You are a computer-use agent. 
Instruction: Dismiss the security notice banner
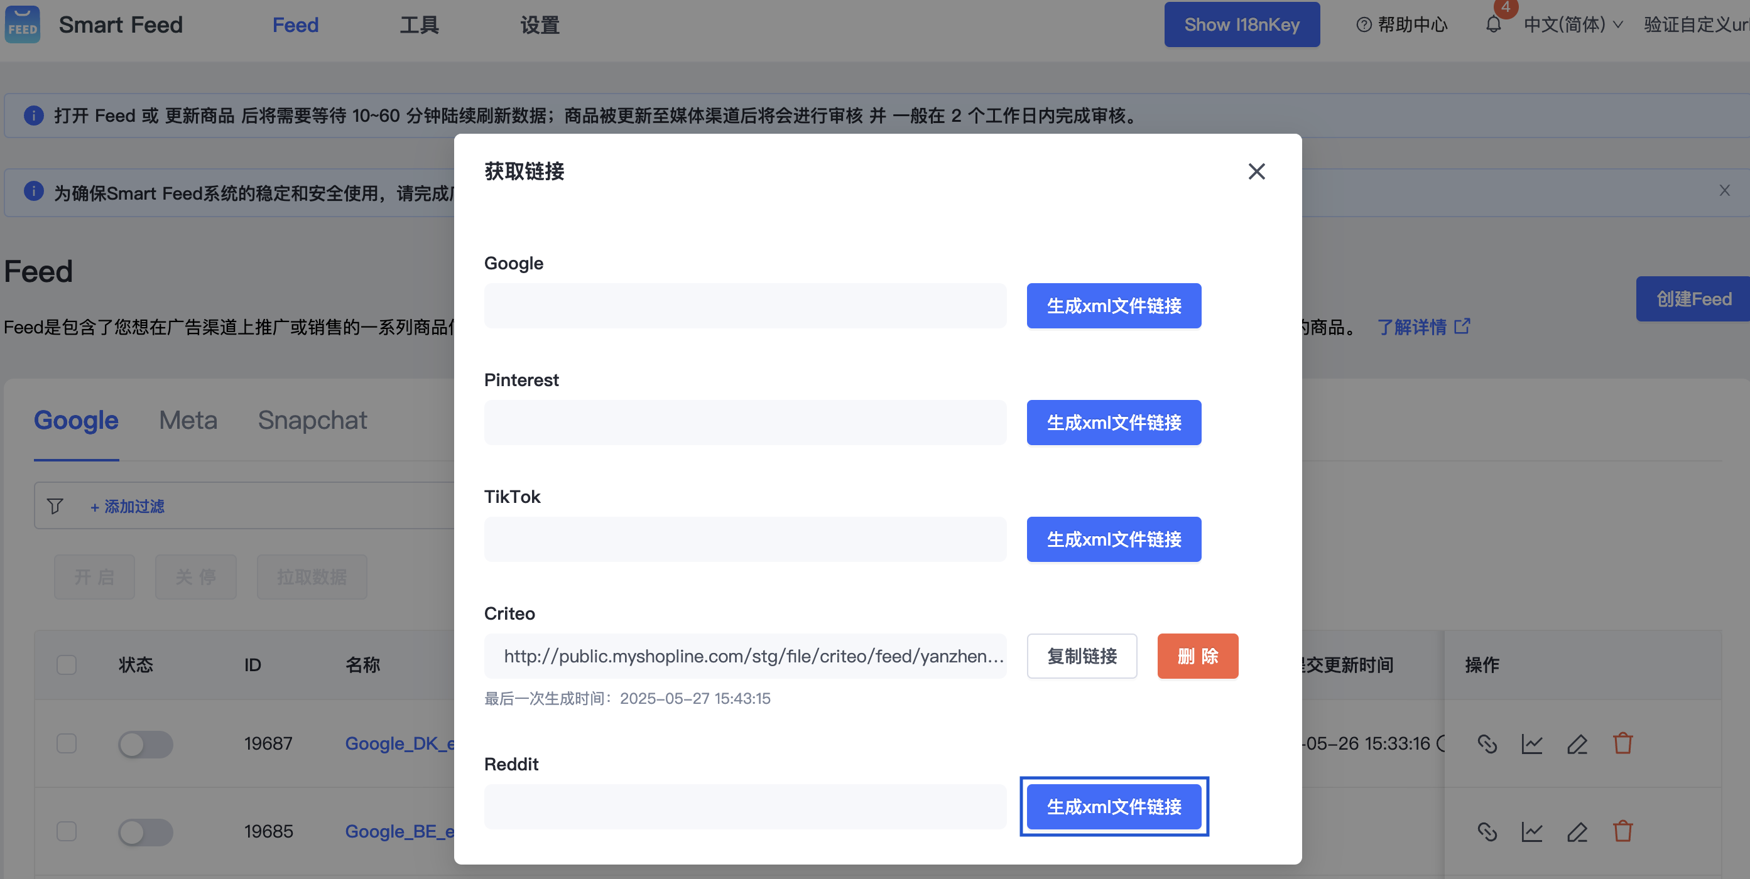pos(1724,190)
